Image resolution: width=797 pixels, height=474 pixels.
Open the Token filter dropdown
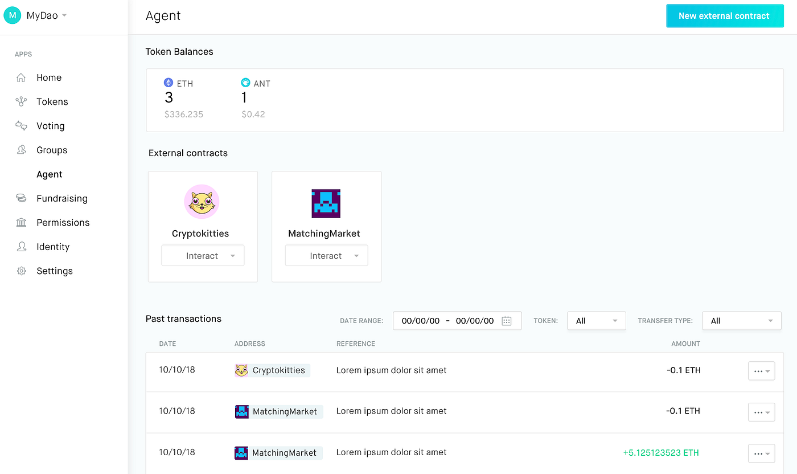(596, 320)
